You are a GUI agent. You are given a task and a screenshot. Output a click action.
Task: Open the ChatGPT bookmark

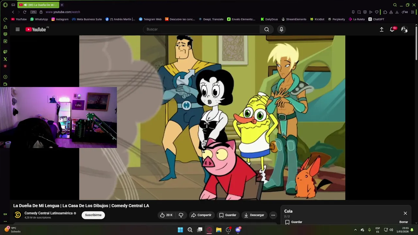coord(376,19)
